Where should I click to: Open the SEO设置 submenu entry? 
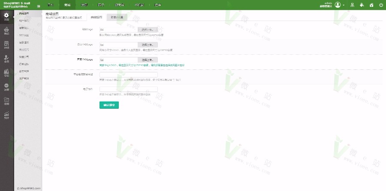pyautogui.click(x=24, y=35)
